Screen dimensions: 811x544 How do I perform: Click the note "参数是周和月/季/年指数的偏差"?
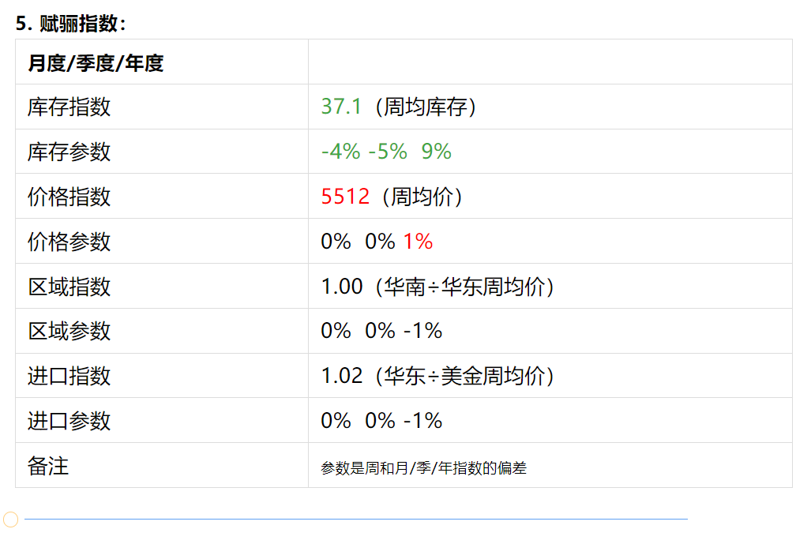point(423,468)
